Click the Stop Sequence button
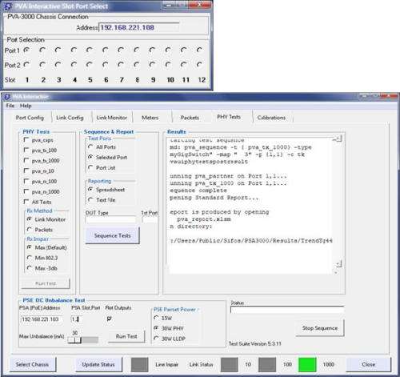 click(x=320, y=328)
